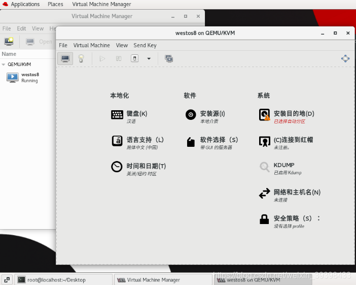Screen dimensions: 356x285
Task: Open Edit menu in Virtual Machine Manager
Action: (x=21, y=28)
